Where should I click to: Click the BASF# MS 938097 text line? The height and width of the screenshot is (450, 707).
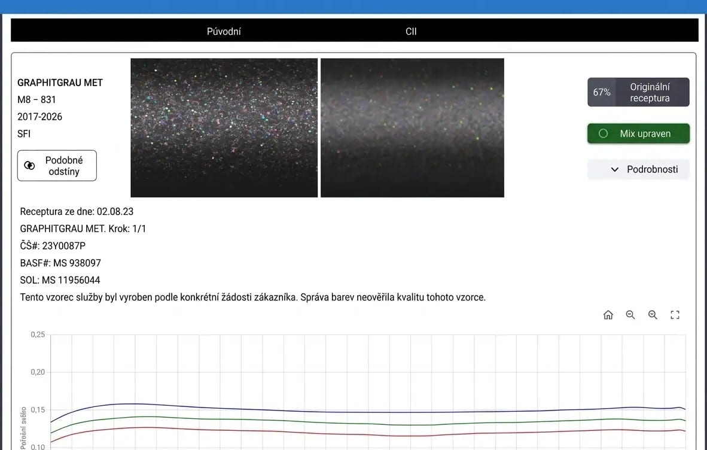(60, 263)
